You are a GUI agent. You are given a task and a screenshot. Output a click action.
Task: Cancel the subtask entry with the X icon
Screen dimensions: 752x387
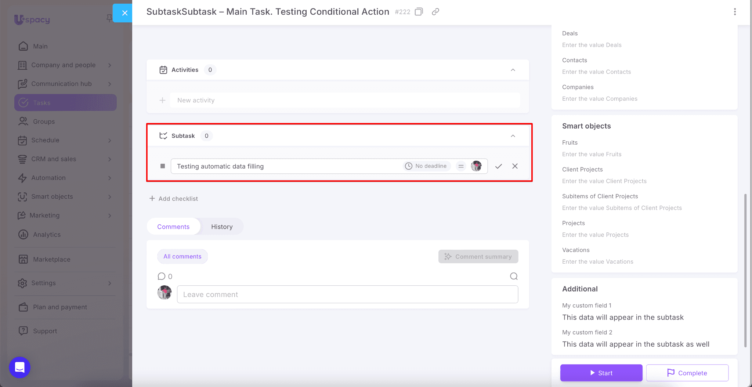(515, 166)
